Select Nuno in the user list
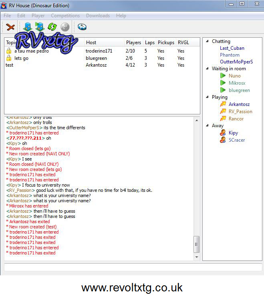Viewport: 264px width, 299px height. 235,76
